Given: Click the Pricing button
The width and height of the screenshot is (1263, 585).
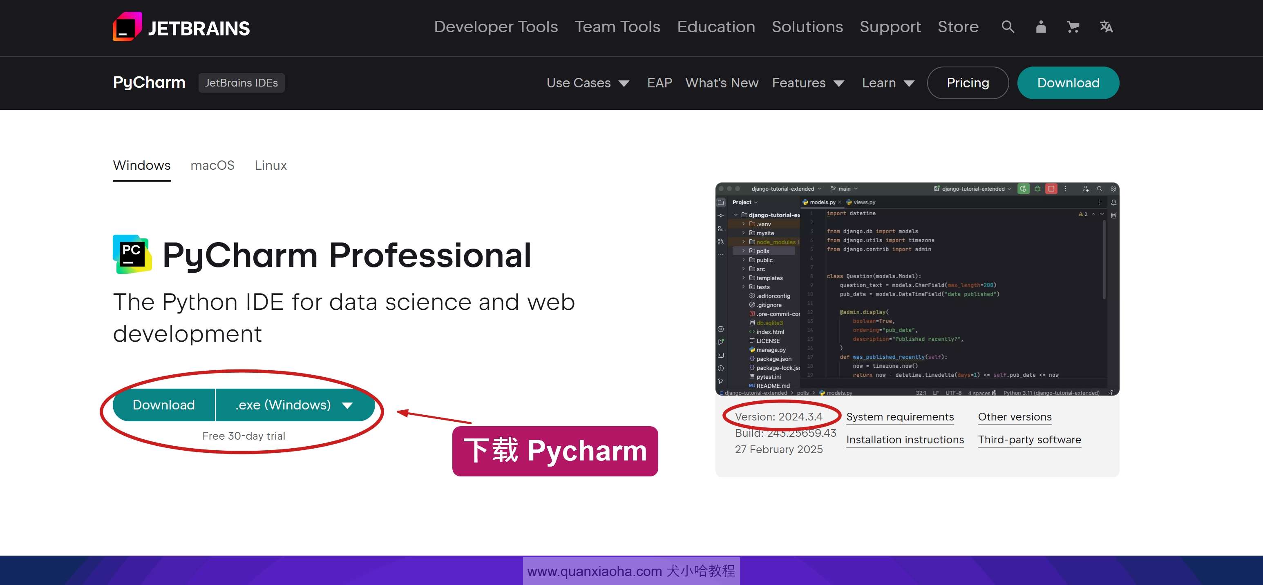Looking at the screenshot, I should 968,82.
